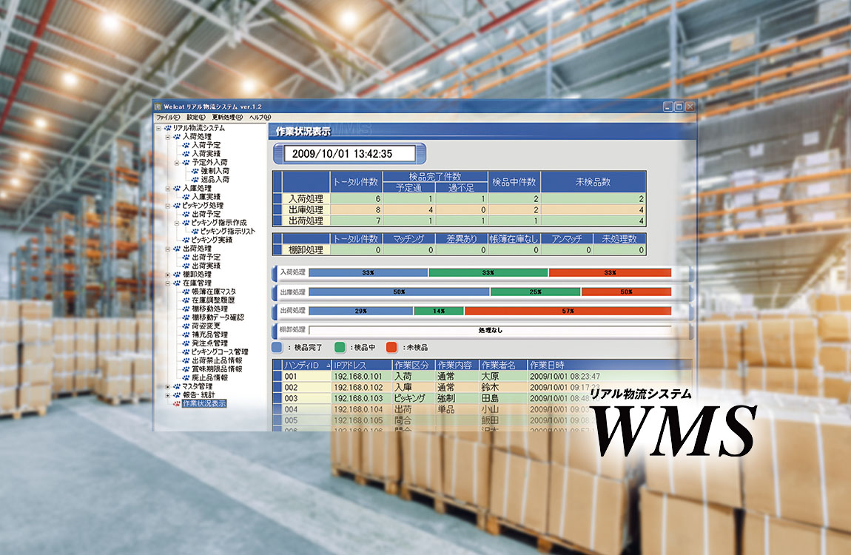Screen dimensions: 851x555
Task: Select the 出荷処理 node in the tree
Action: pos(198,249)
